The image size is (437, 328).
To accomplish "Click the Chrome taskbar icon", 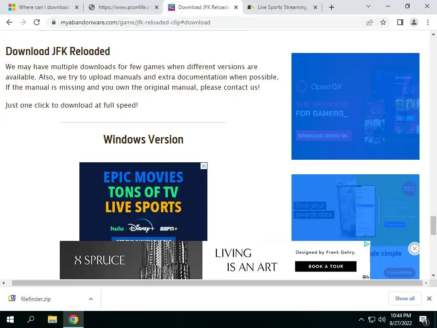I will 73,319.
